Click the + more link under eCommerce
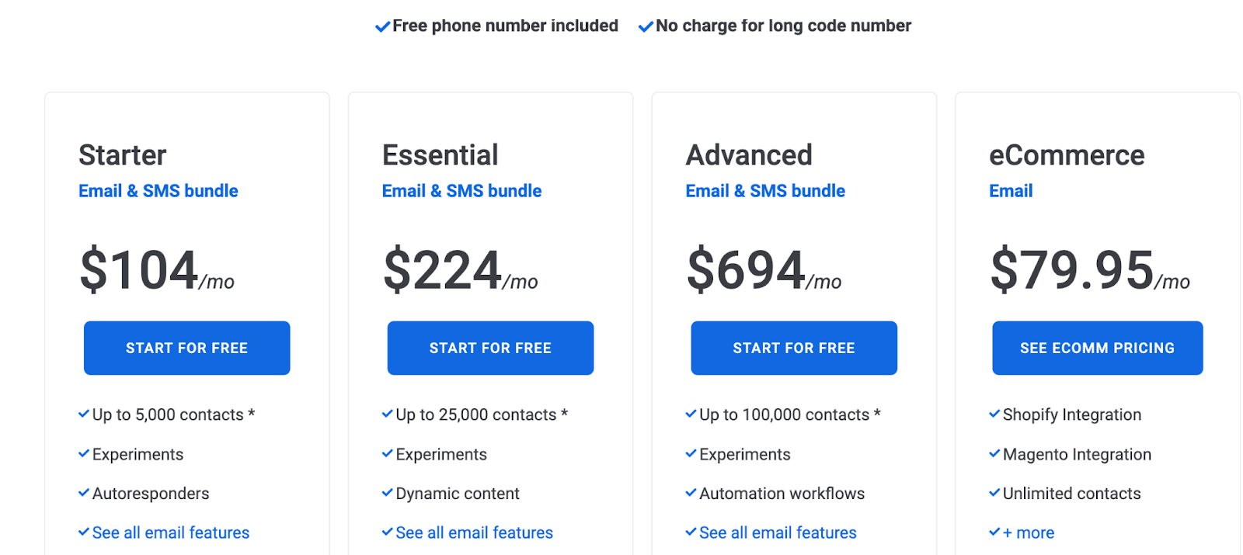This screenshot has width=1243, height=555. pyautogui.click(x=1029, y=532)
